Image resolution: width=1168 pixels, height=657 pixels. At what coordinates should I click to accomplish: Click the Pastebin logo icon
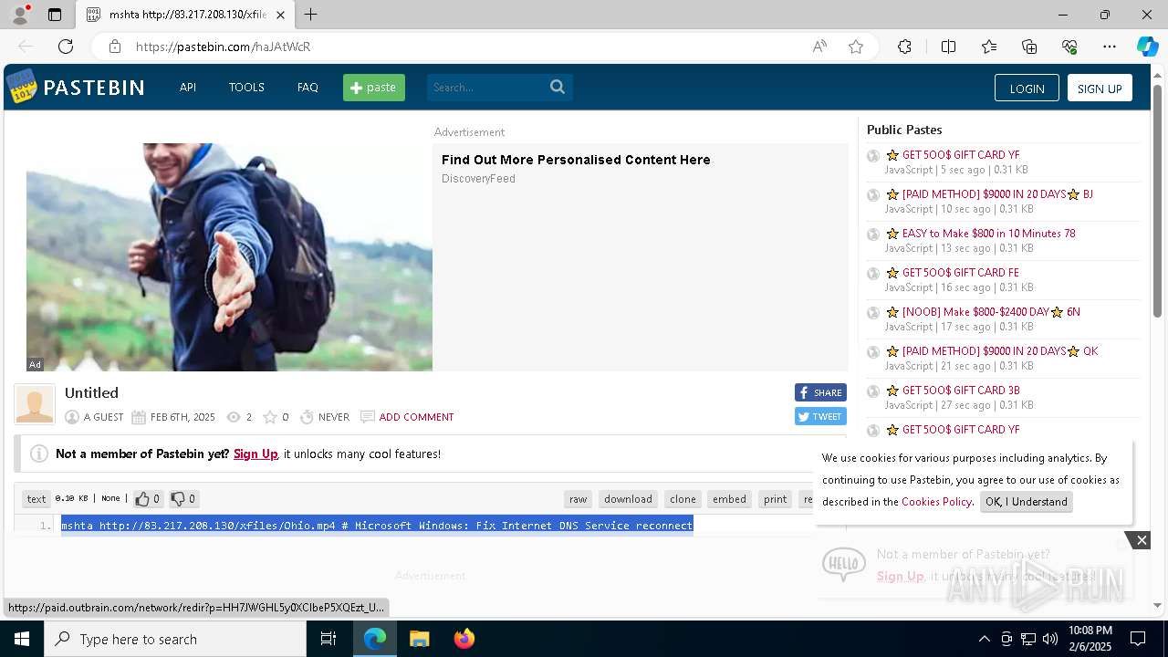pyautogui.click(x=21, y=87)
